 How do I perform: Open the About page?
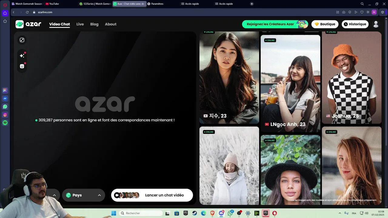tap(111, 24)
